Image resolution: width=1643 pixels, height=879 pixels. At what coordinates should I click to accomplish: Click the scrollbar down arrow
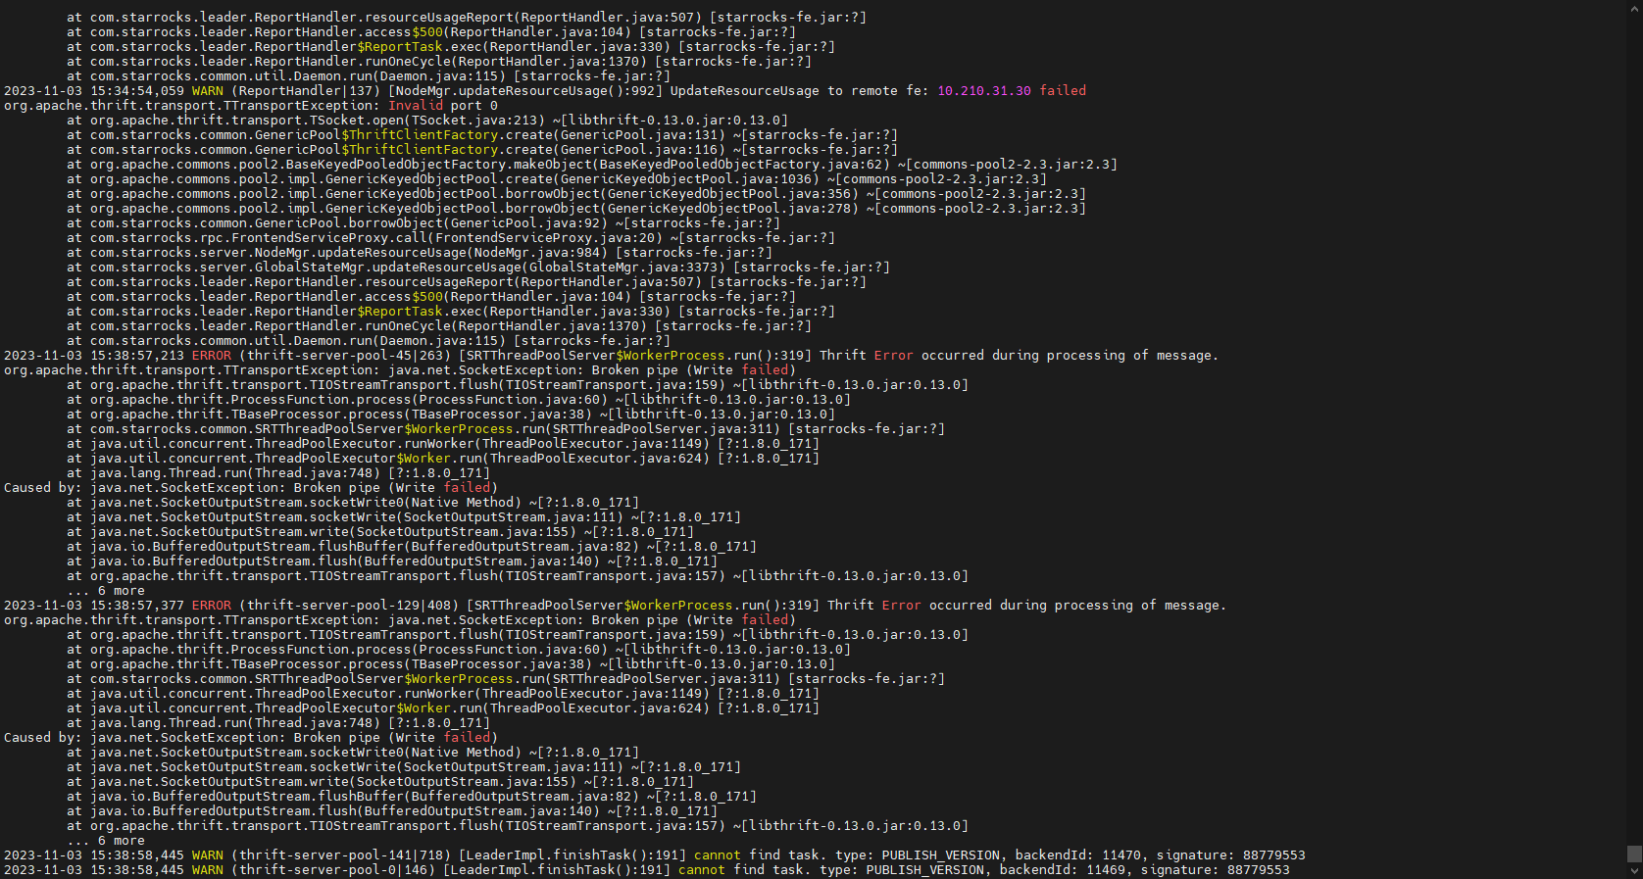(1634, 871)
